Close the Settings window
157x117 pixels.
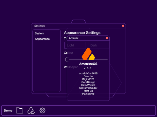(x=123, y=26)
